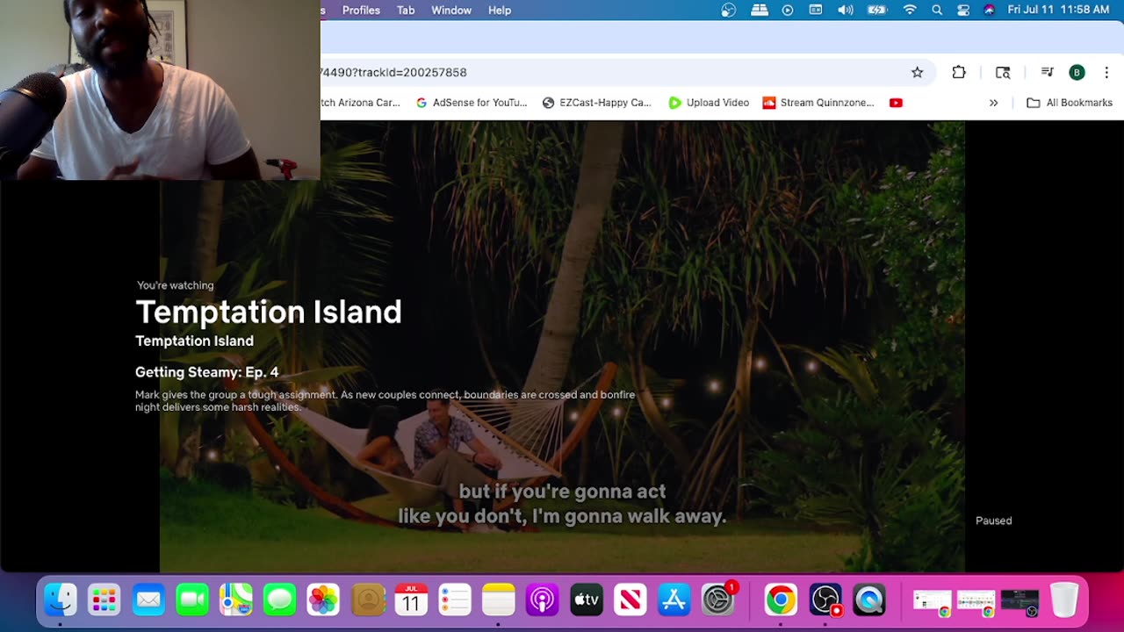Open Chrome Extensions puzzle icon
The image size is (1124, 632).
959,73
